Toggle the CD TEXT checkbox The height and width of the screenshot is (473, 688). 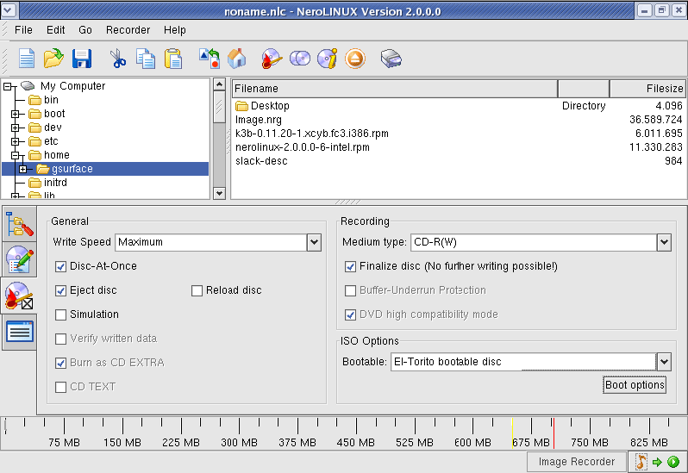60,387
